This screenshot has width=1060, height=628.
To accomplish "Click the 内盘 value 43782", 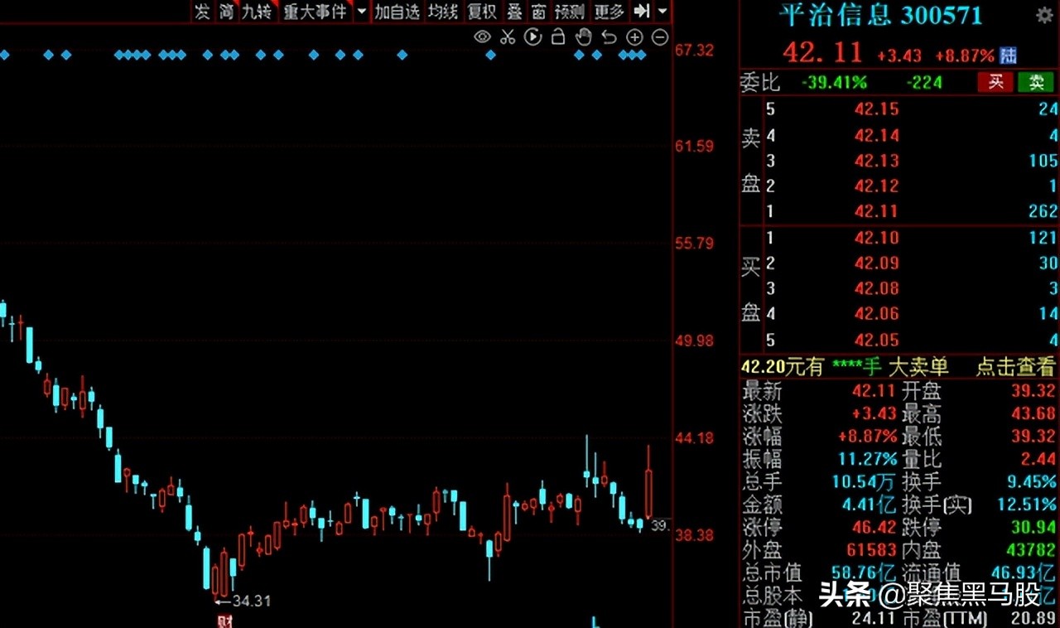I will coord(1030,549).
